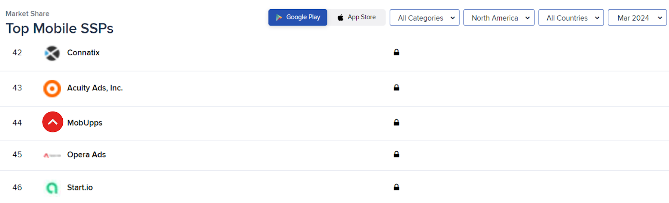Open the MobUpps company link
669x203 pixels.
click(x=84, y=123)
